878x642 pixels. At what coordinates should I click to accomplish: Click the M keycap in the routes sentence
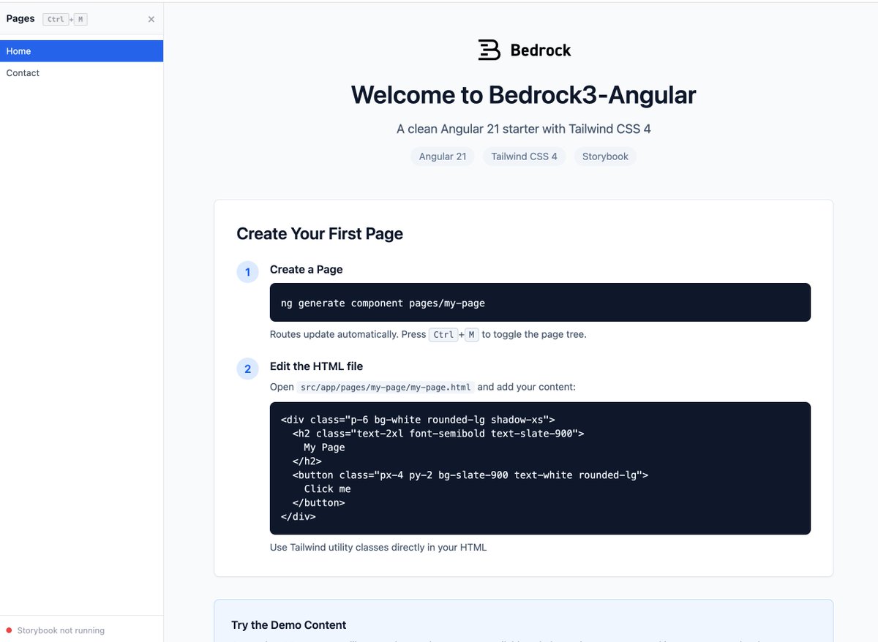point(472,335)
